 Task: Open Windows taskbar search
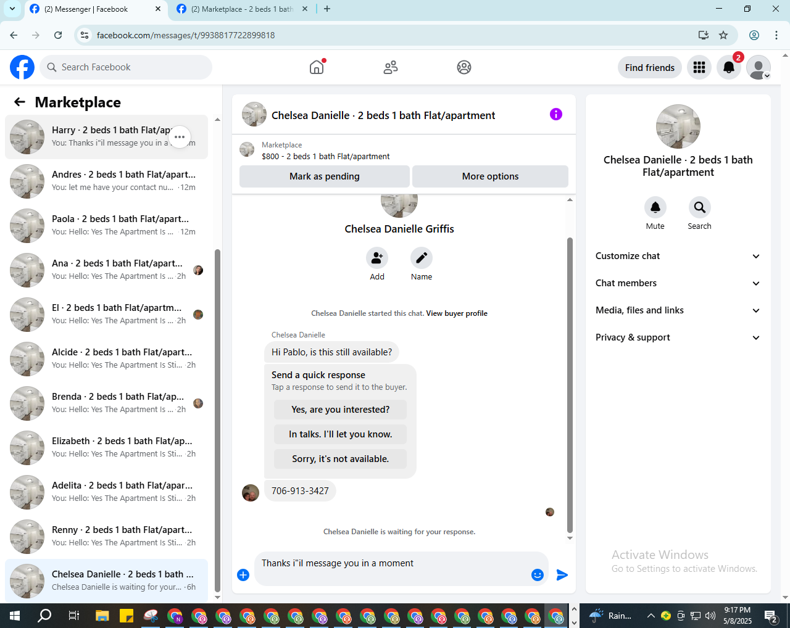[x=44, y=616]
